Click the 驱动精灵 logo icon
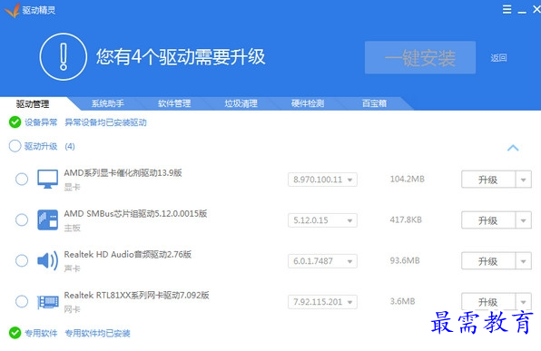This screenshot has width=541, height=351. [13, 10]
